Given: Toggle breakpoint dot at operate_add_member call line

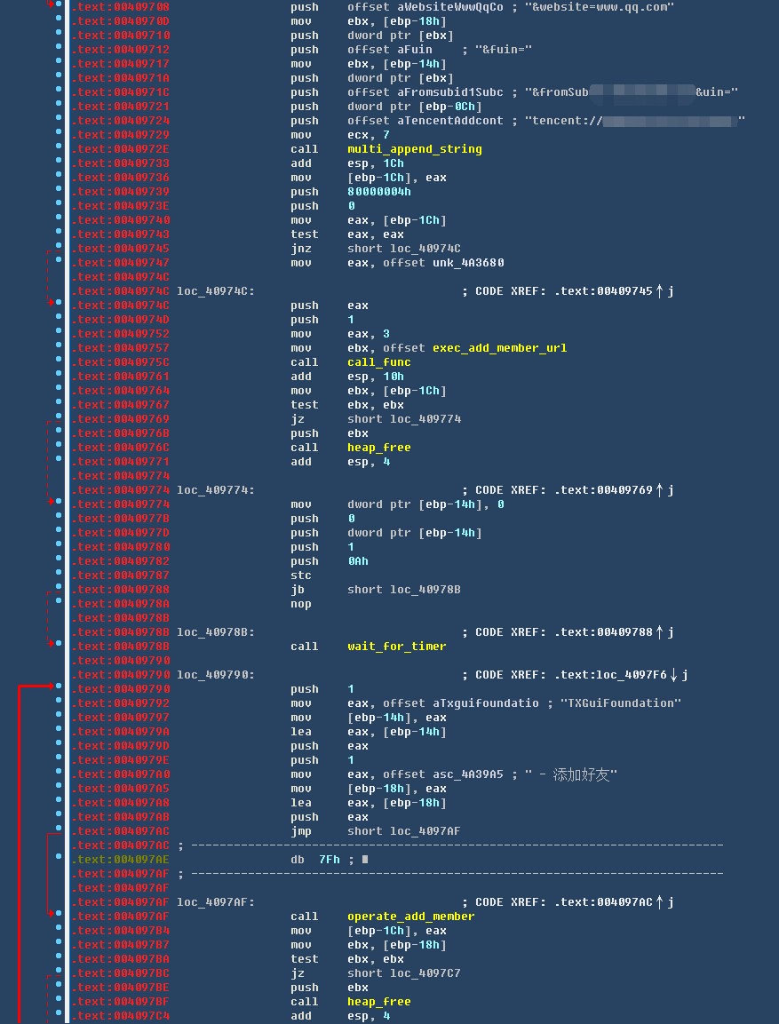Looking at the screenshot, I should (x=59, y=917).
